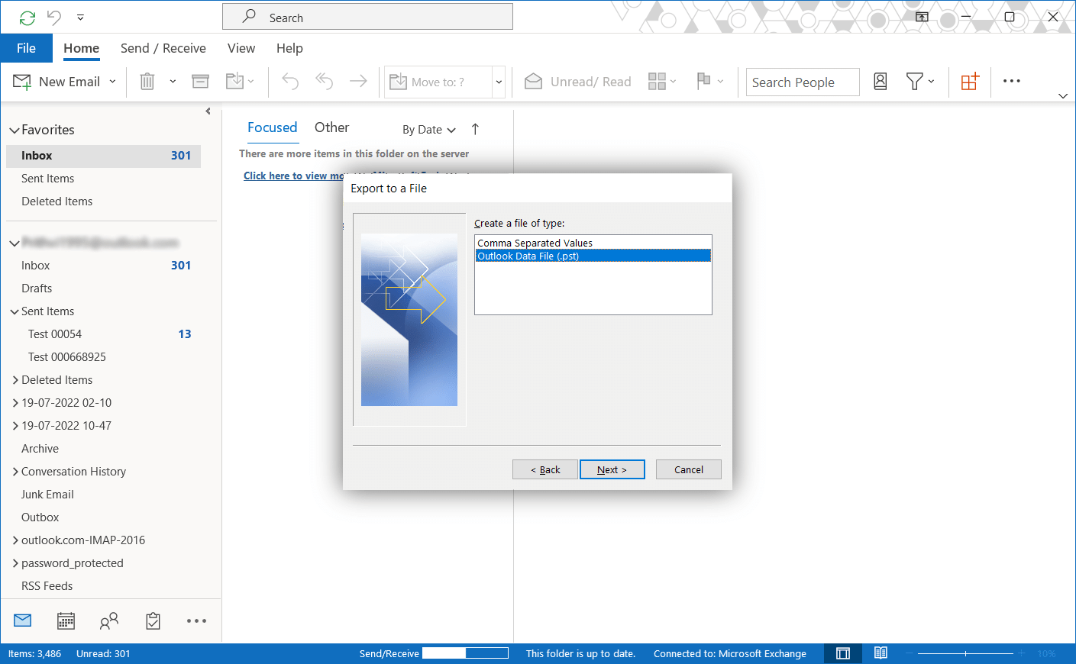This screenshot has width=1076, height=664.
Task: Click the Delete trash can icon
Action: tap(147, 82)
